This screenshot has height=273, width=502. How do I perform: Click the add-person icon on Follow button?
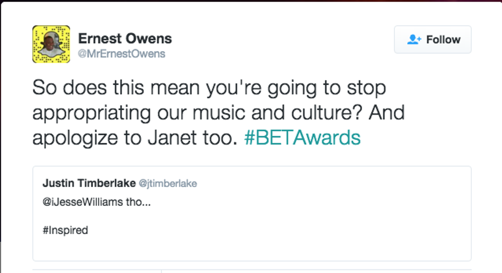point(414,40)
